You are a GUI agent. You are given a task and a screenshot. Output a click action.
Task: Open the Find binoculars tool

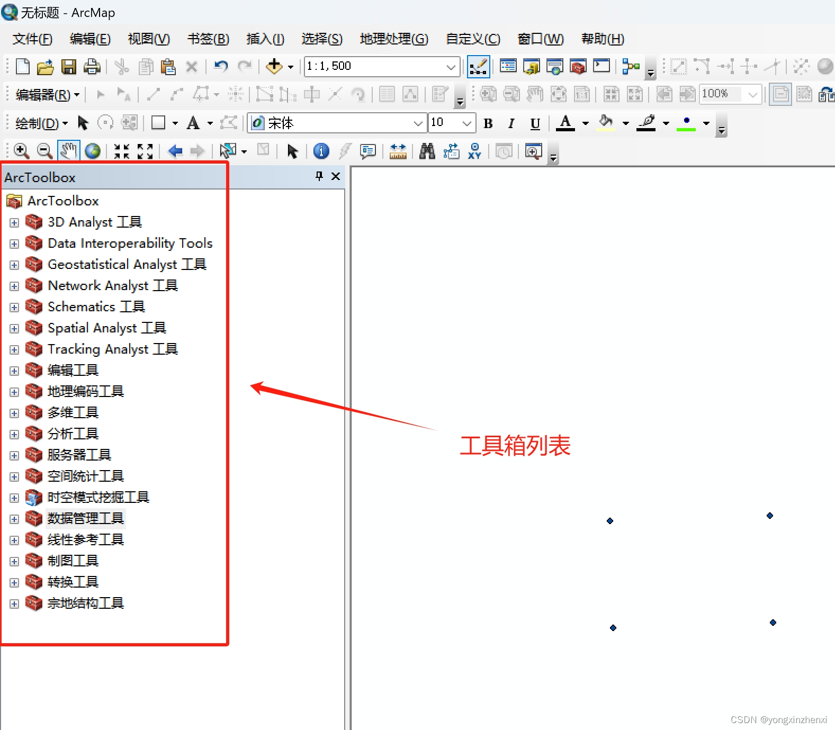click(x=427, y=151)
